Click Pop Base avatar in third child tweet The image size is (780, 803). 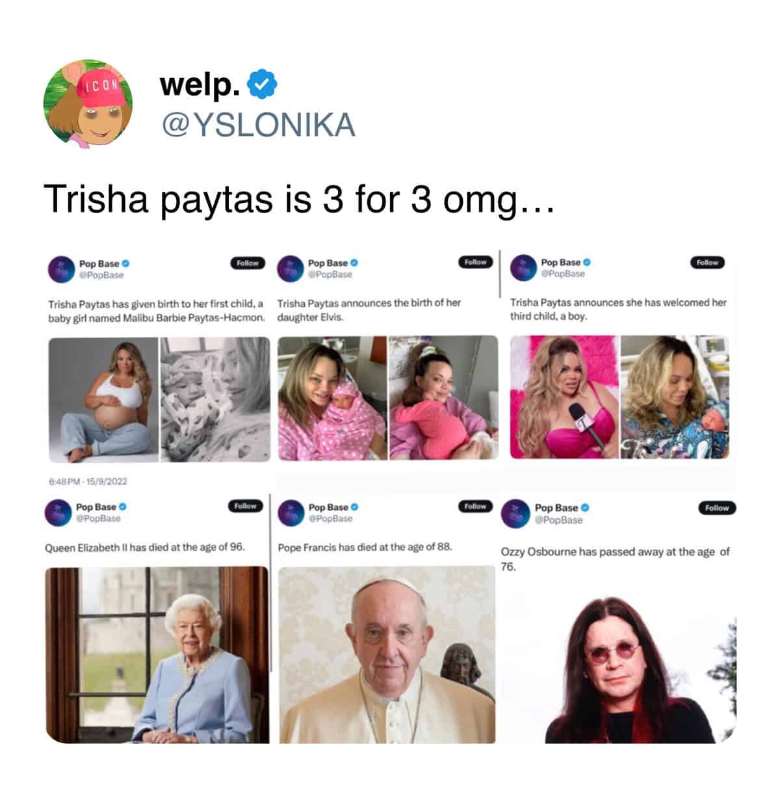(x=523, y=268)
